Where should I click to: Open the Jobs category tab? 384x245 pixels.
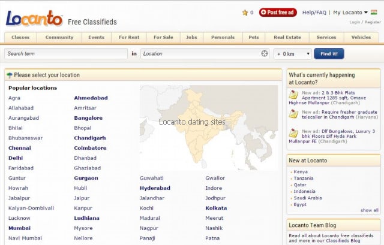(x=191, y=37)
